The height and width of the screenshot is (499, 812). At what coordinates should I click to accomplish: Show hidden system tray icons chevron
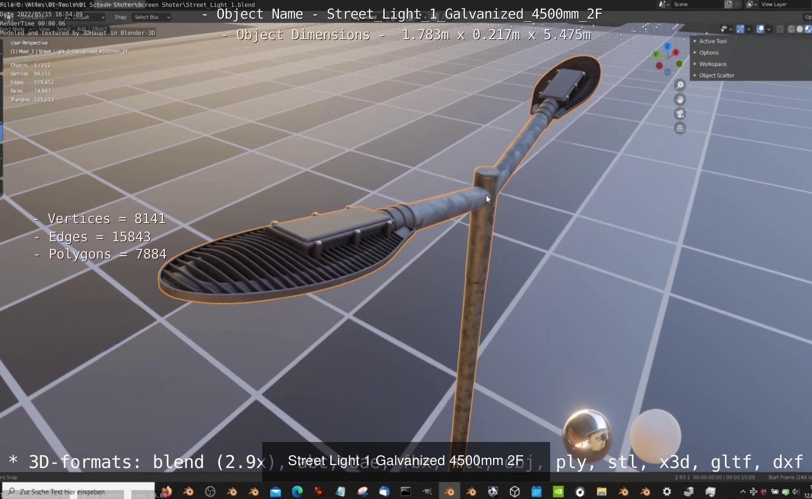point(743,492)
